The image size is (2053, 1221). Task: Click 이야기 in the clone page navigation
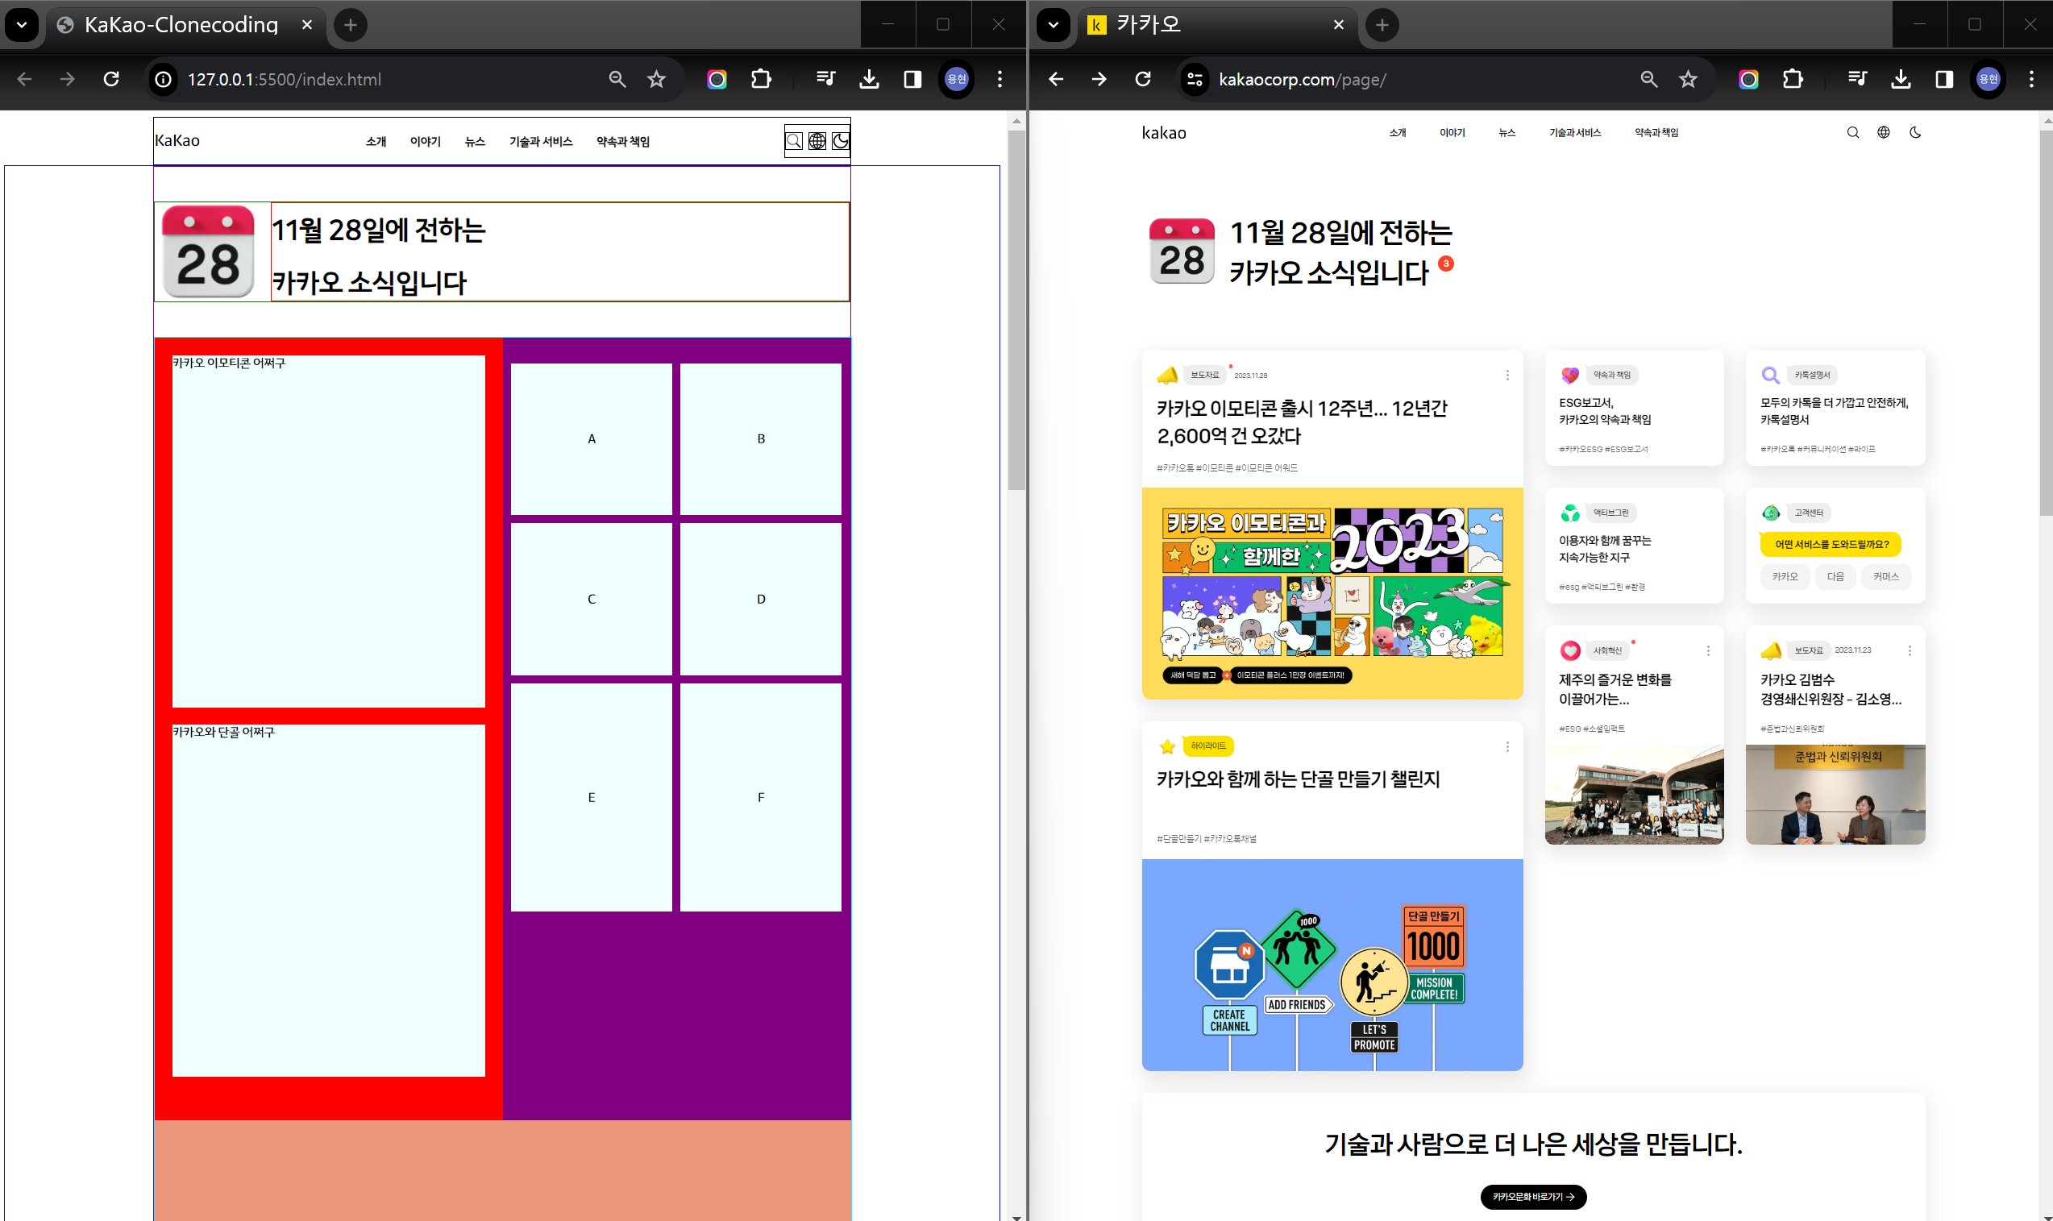(426, 142)
